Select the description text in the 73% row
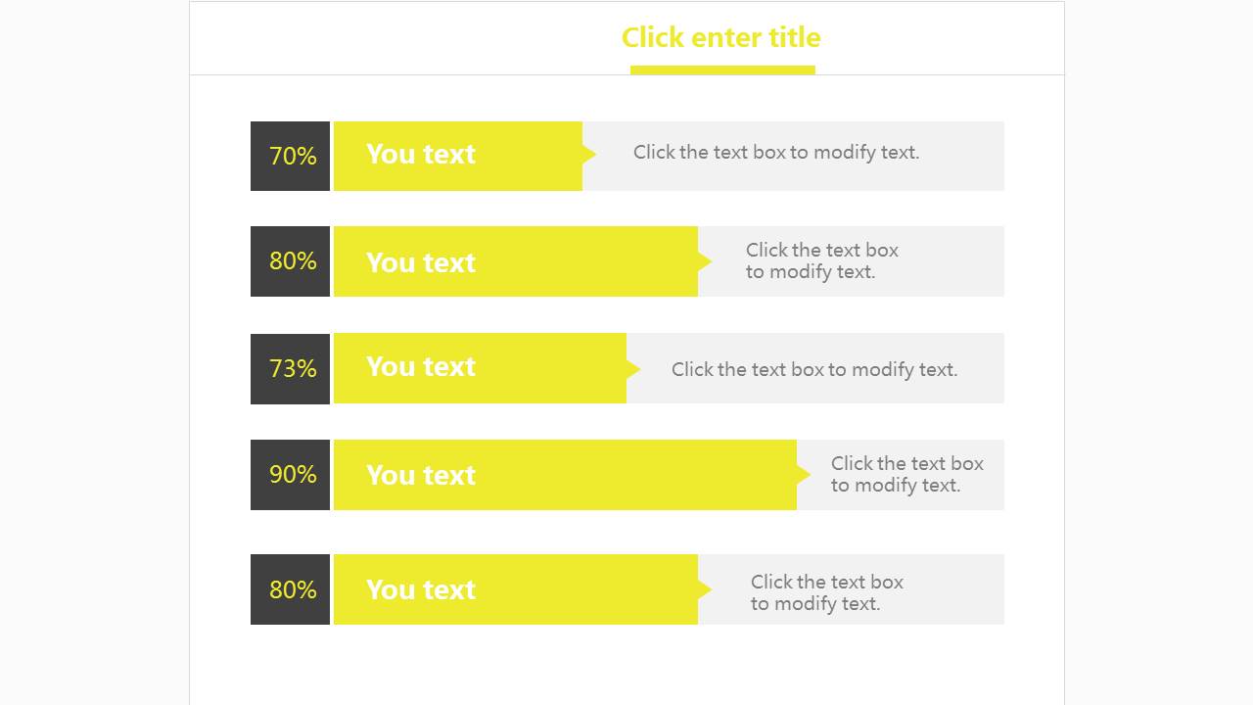The image size is (1253, 705). pyautogui.click(x=814, y=370)
